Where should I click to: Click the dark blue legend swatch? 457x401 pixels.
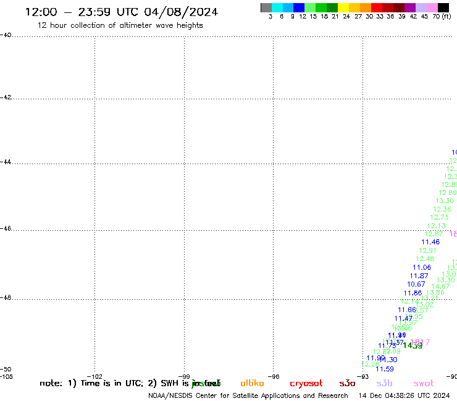pyautogui.click(x=299, y=7)
